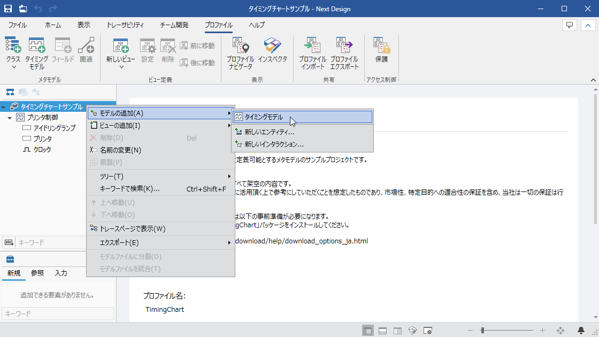Image resolution: width=599 pixels, height=337 pixels.
Task: Select クロック in the model tree
Action: 42,149
